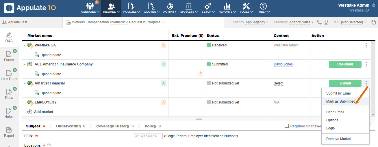This screenshot has width=378, height=147.
Task: Open the CSR Not Selected dropdown
Action: pos(353,22)
